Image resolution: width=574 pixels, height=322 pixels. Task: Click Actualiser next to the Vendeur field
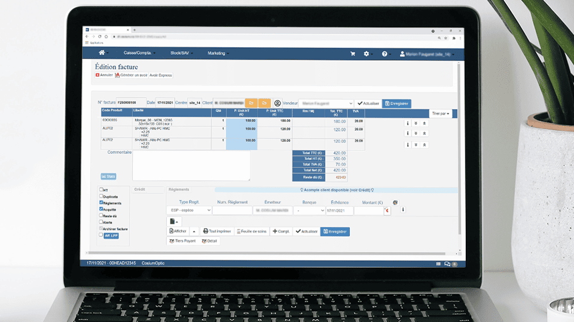pyautogui.click(x=368, y=103)
